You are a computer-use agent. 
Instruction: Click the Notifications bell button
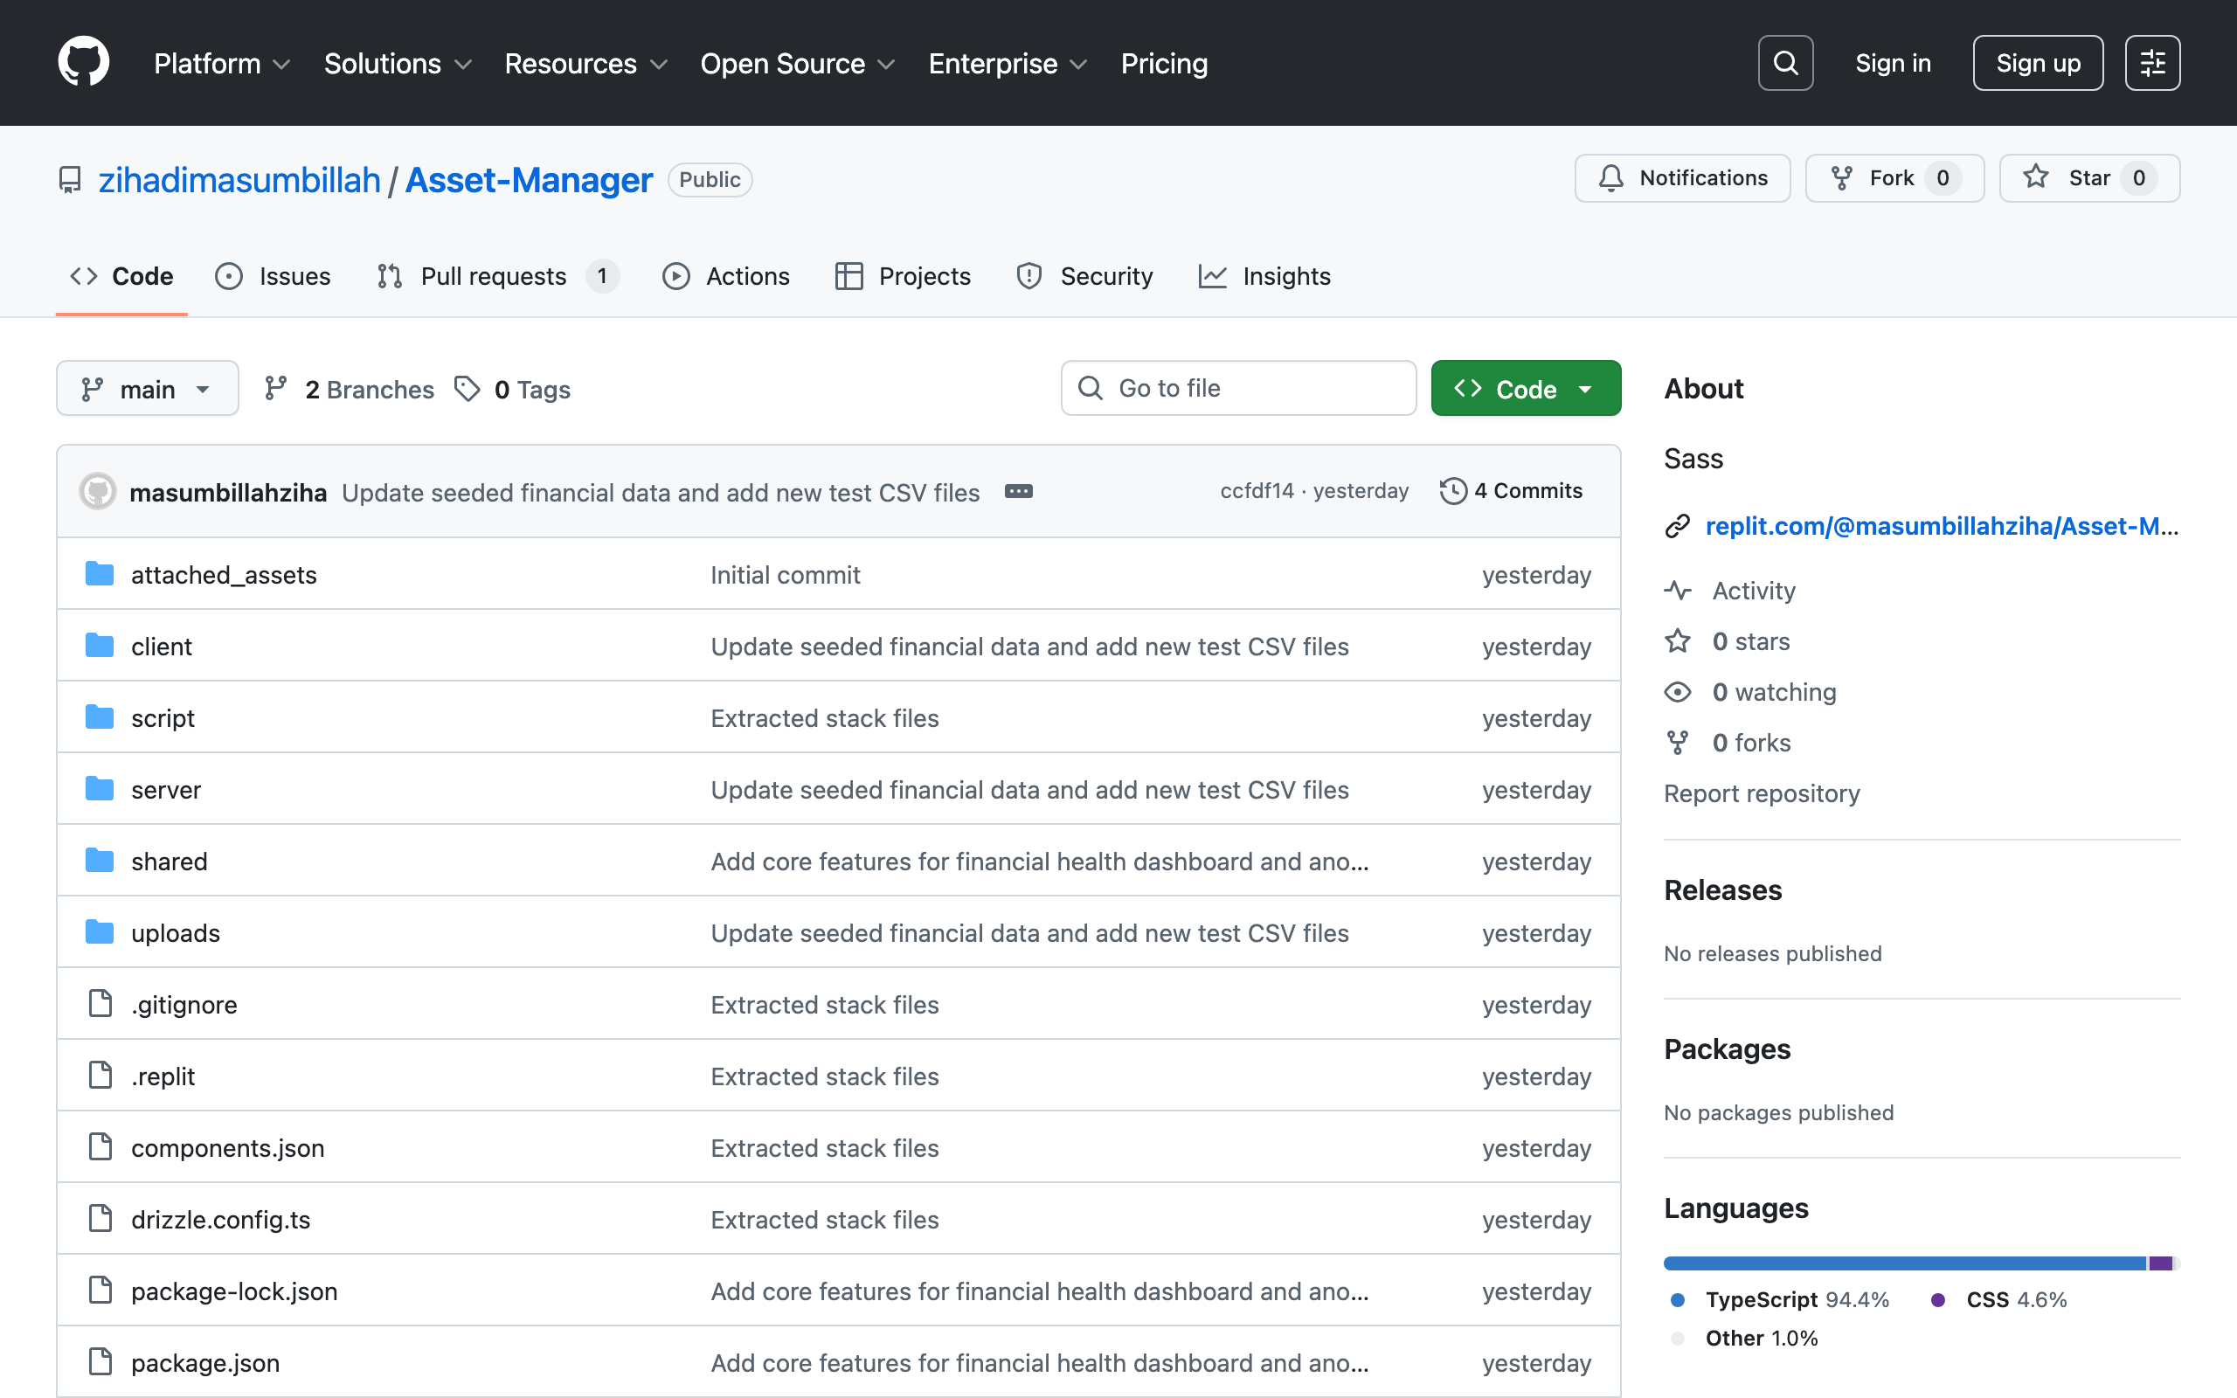(1682, 177)
